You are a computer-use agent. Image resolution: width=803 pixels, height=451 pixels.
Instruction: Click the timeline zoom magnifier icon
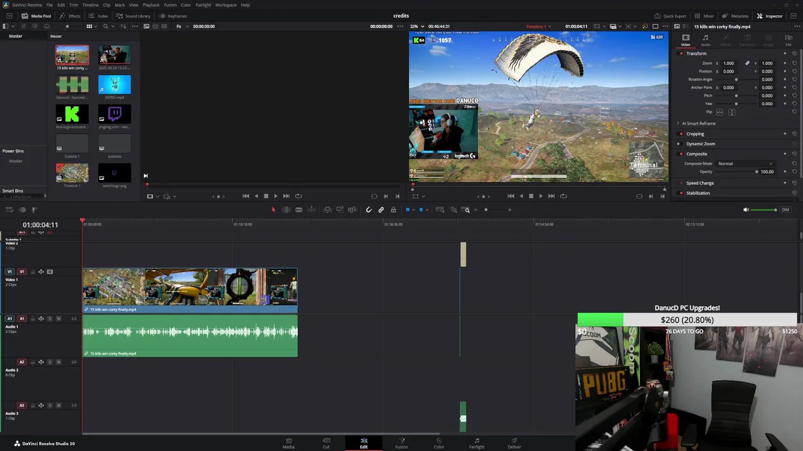[x=467, y=210]
